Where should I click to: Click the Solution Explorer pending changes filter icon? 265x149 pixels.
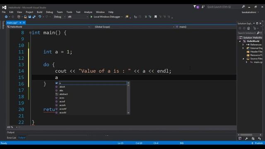pyautogui.click(x=255, y=28)
